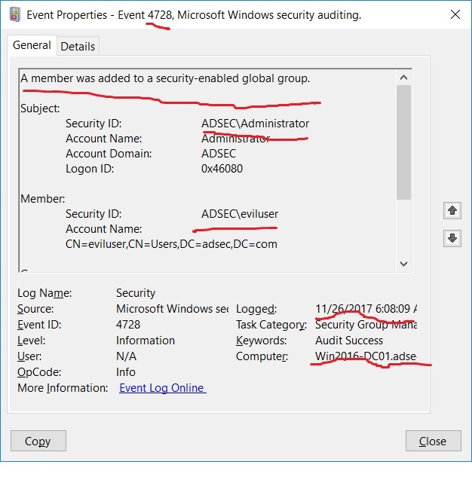This screenshot has width=472, height=492.
Task: Select the General tab
Action: click(x=32, y=45)
